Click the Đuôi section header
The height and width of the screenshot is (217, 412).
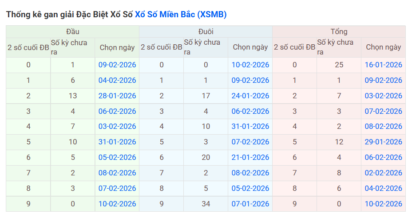[x=206, y=31]
